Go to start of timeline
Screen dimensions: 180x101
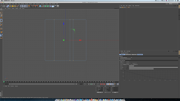tap(85, 84)
